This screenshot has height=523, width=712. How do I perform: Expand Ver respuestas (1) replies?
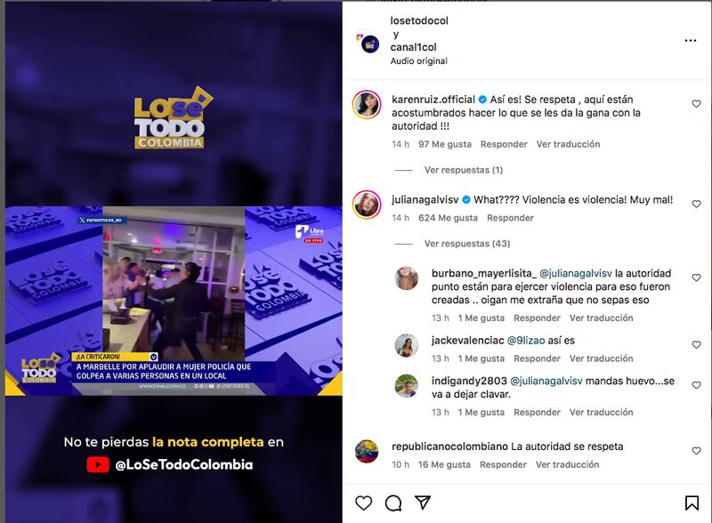click(463, 170)
